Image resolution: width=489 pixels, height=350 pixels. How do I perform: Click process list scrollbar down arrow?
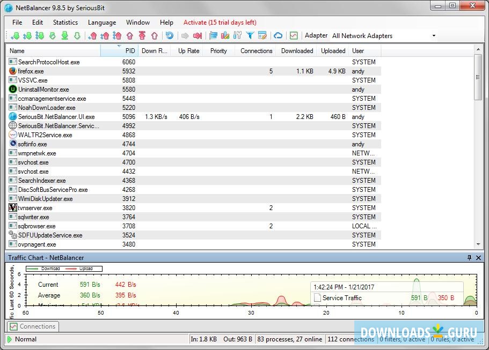click(x=478, y=244)
